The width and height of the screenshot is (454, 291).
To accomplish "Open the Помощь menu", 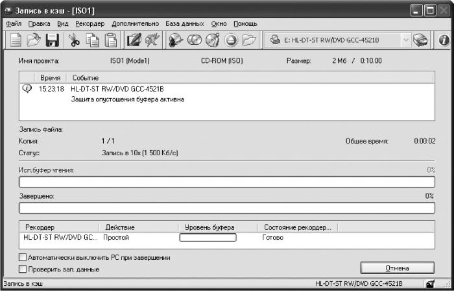I will [245, 24].
